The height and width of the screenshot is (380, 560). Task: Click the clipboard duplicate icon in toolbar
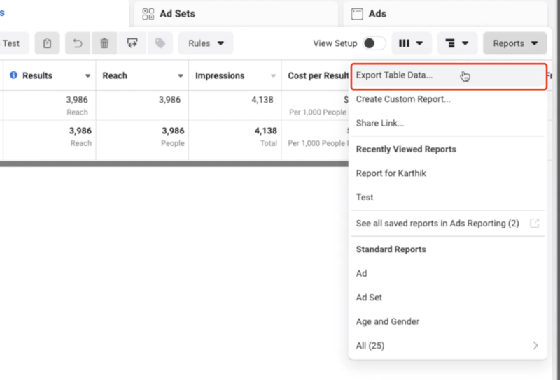(47, 43)
